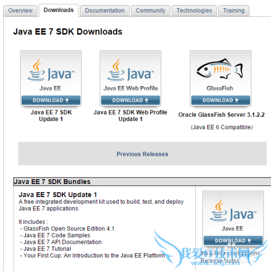Go to the Technologies tab

point(194,10)
